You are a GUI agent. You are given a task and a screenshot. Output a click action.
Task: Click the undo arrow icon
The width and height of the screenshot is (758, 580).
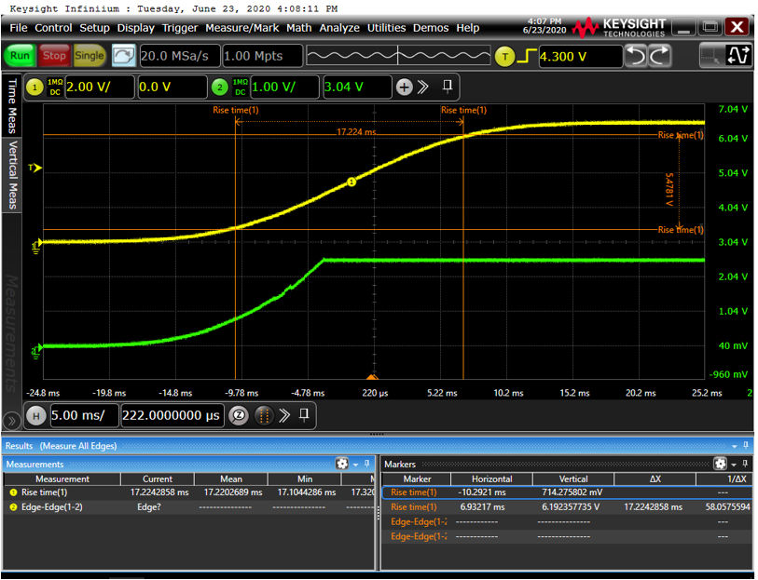(x=636, y=56)
